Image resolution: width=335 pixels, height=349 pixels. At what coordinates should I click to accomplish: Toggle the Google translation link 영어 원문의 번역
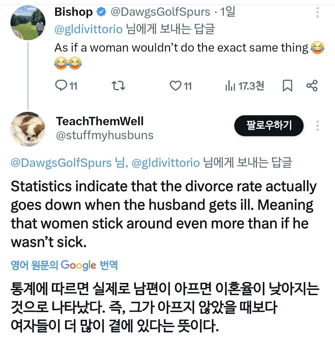coord(64,265)
